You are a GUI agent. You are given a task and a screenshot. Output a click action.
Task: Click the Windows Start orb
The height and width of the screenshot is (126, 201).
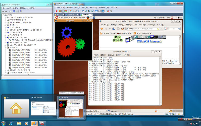point(3,123)
